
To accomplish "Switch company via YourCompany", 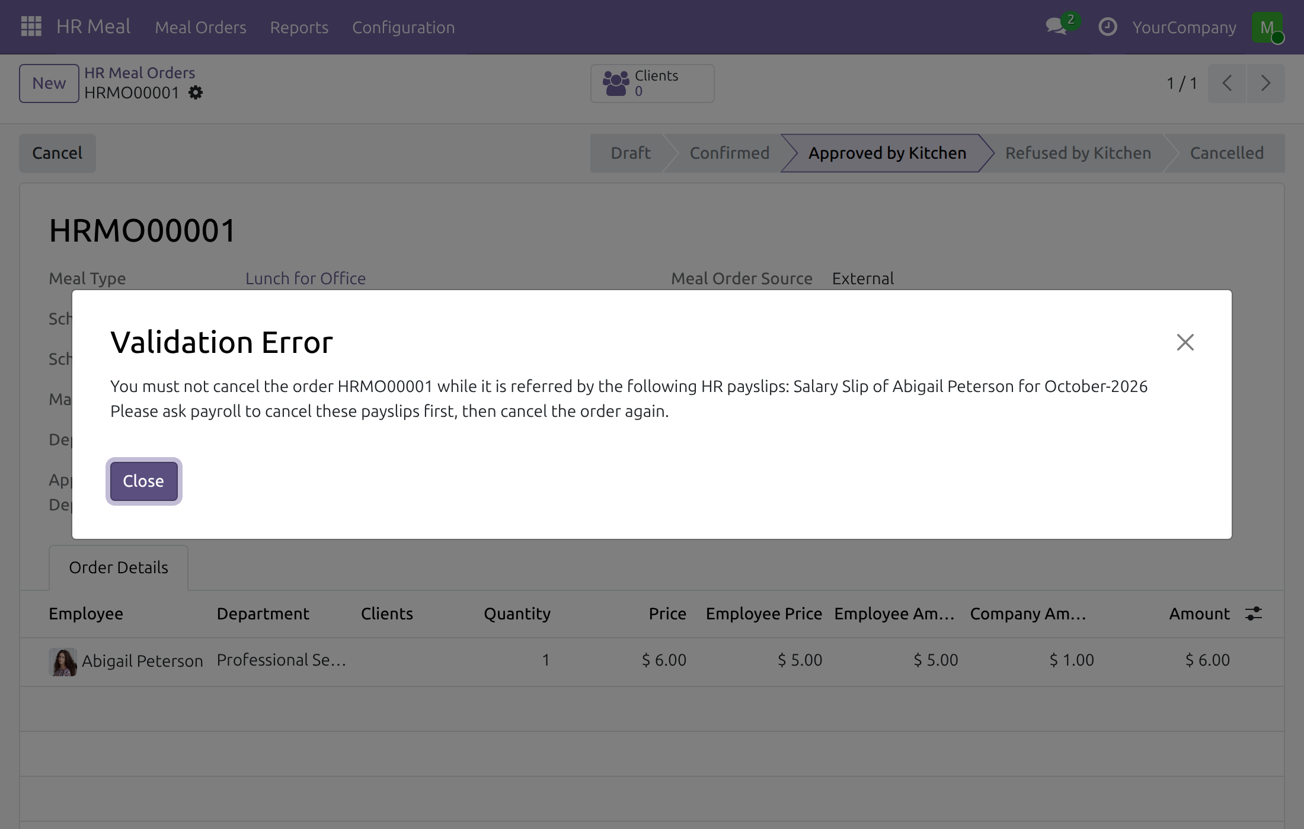I will (x=1184, y=27).
